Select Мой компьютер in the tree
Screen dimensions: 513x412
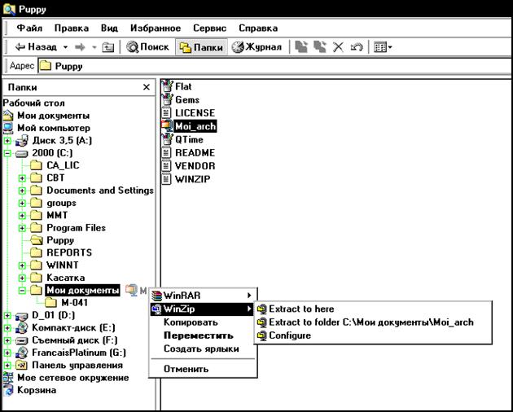pos(46,128)
